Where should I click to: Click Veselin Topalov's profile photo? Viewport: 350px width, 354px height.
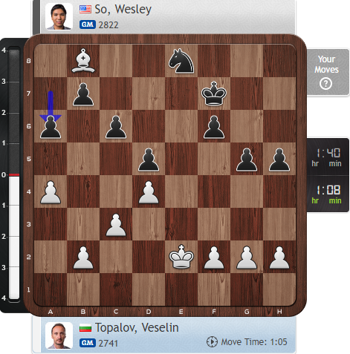[59, 335]
